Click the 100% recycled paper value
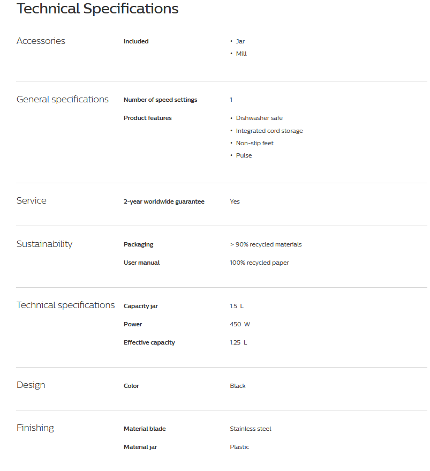This screenshot has width=430, height=471. point(259,263)
